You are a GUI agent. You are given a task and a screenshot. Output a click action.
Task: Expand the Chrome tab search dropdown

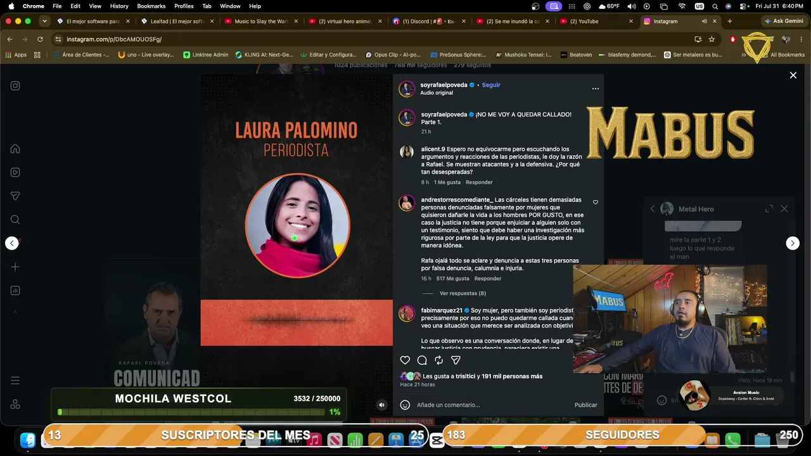click(44, 21)
